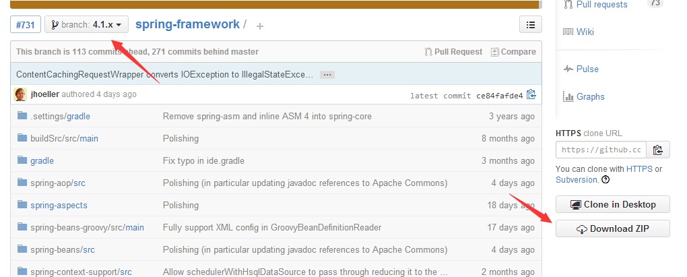Click the Pulse activity icon
Screen dimensions: 687x277
pyautogui.click(x=568, y=69)
